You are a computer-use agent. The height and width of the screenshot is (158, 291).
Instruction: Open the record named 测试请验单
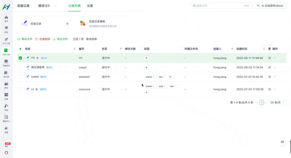pos(38,67)
